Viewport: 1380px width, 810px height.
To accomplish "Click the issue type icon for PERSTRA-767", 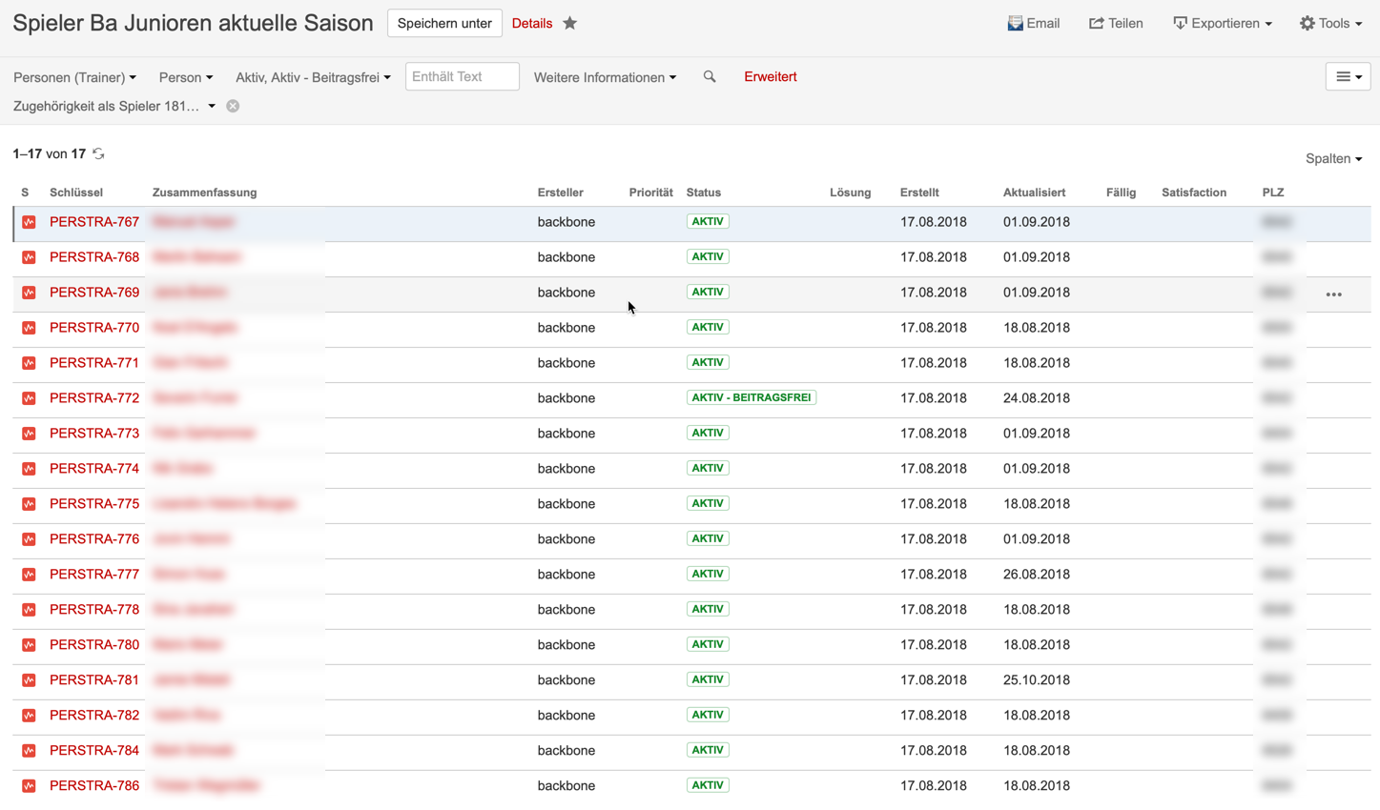I will [29, 222].
